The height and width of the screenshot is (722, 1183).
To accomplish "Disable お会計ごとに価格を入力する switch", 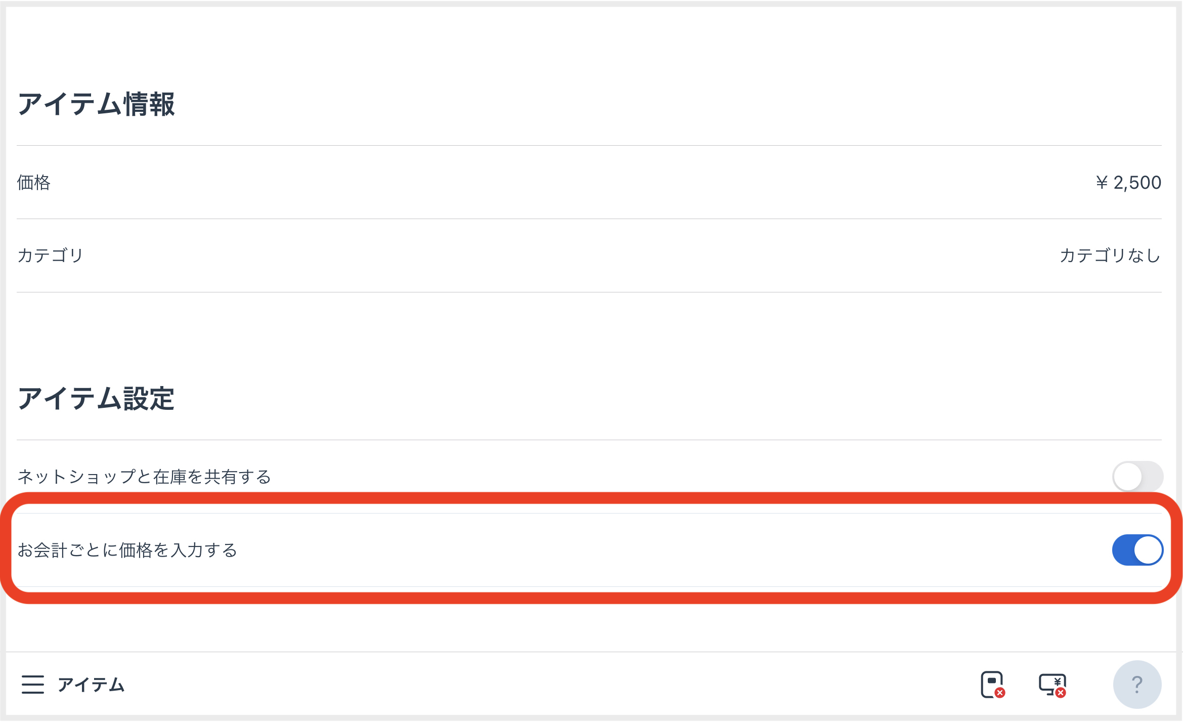I will point(1137,550).
